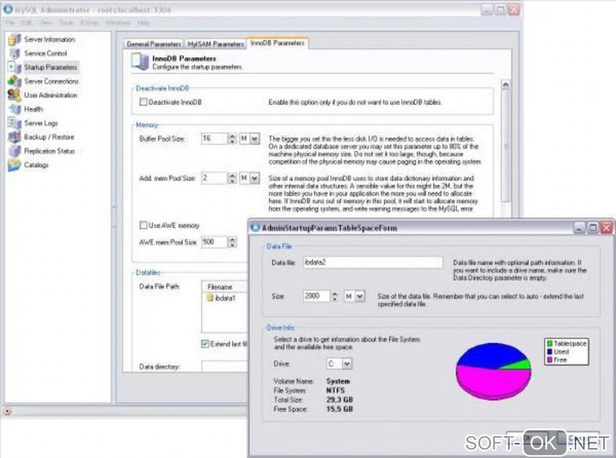
Task: Click the Server Logs icon
Action: [14, 123]
